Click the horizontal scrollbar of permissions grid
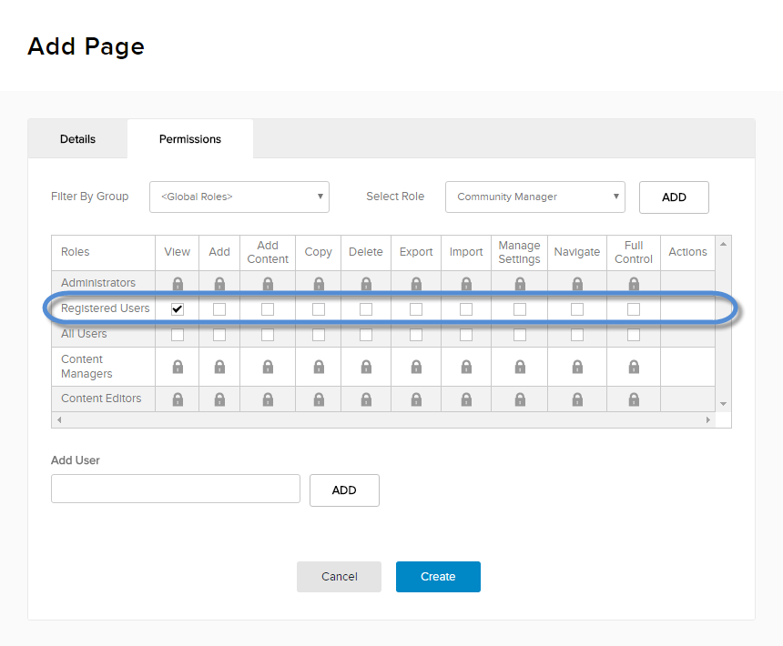 pyautogui.click(x=382, y=420)
